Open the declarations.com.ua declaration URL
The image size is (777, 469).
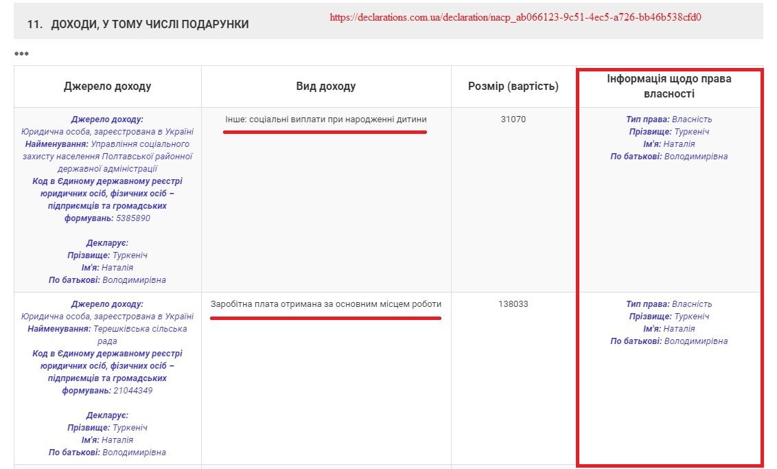point(515,17)
